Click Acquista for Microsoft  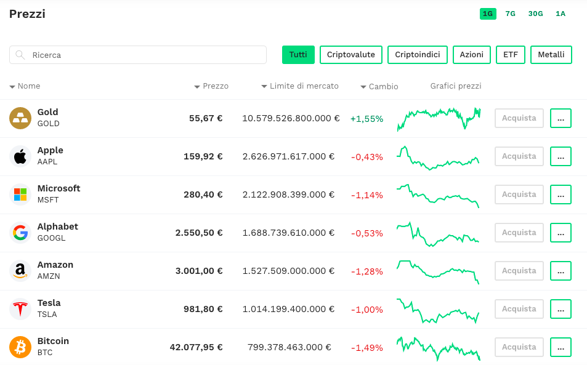tap(519, 195)
